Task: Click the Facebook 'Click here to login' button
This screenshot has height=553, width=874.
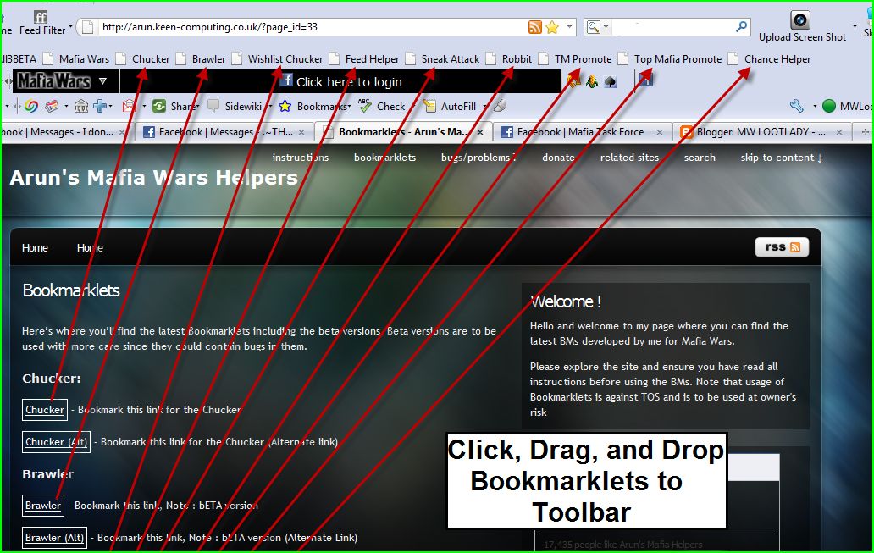Action: [x=340, y=81]
